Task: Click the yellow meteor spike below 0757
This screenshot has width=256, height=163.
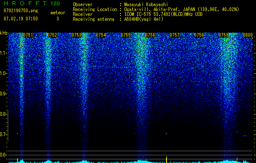Action: tap(166, 159)
